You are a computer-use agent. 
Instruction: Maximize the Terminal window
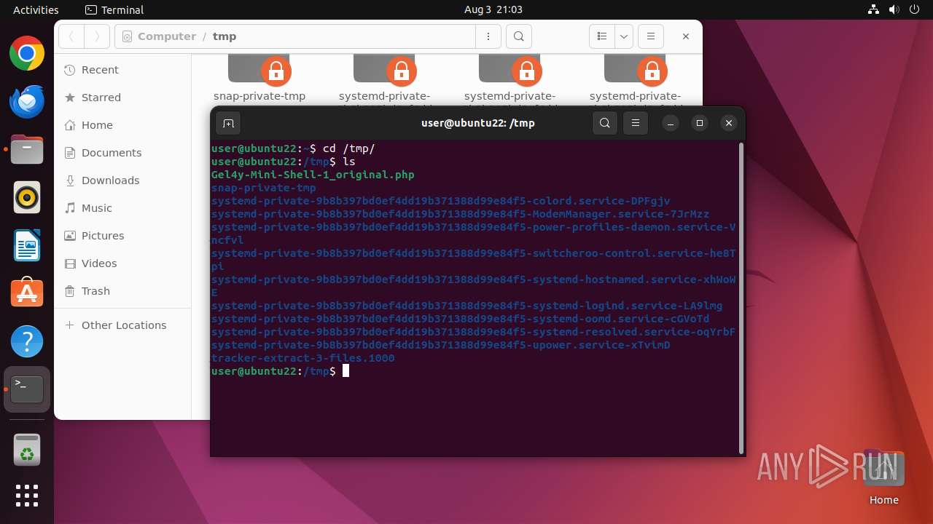(x=700, y=123)
